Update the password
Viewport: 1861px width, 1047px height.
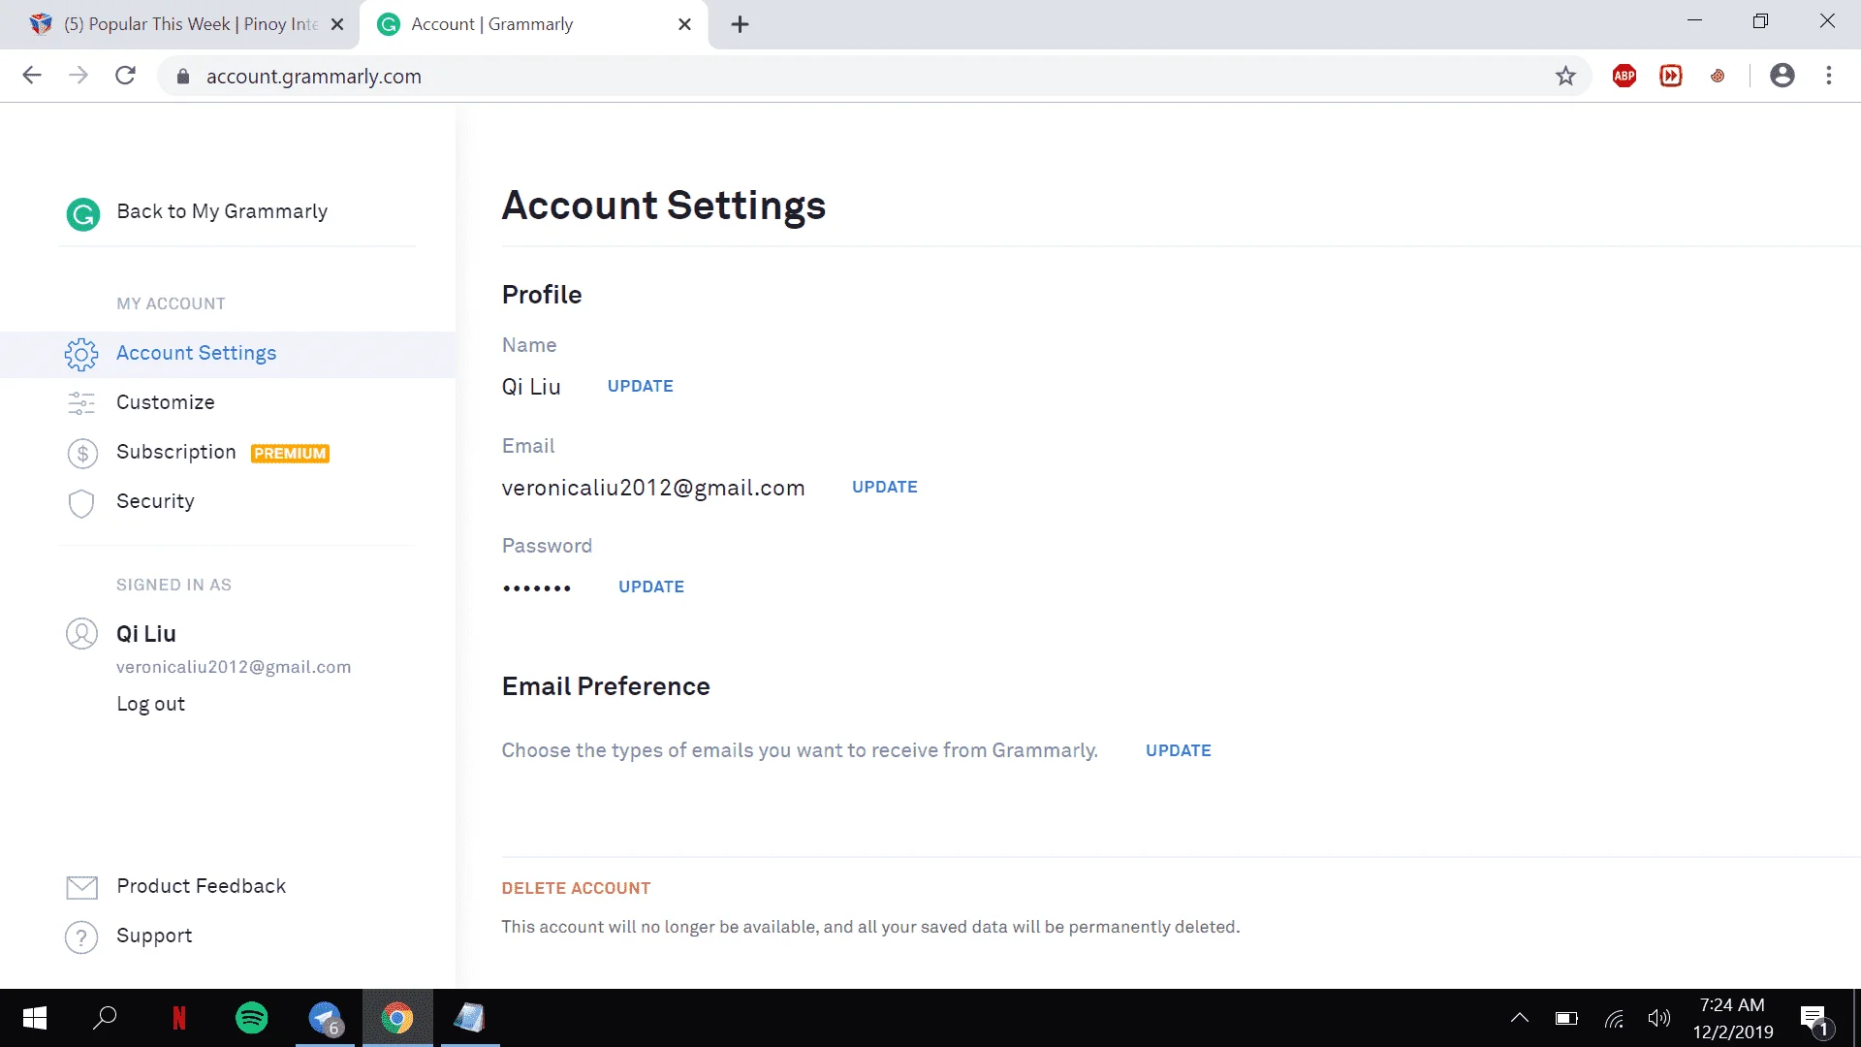(x=651, y=587)
